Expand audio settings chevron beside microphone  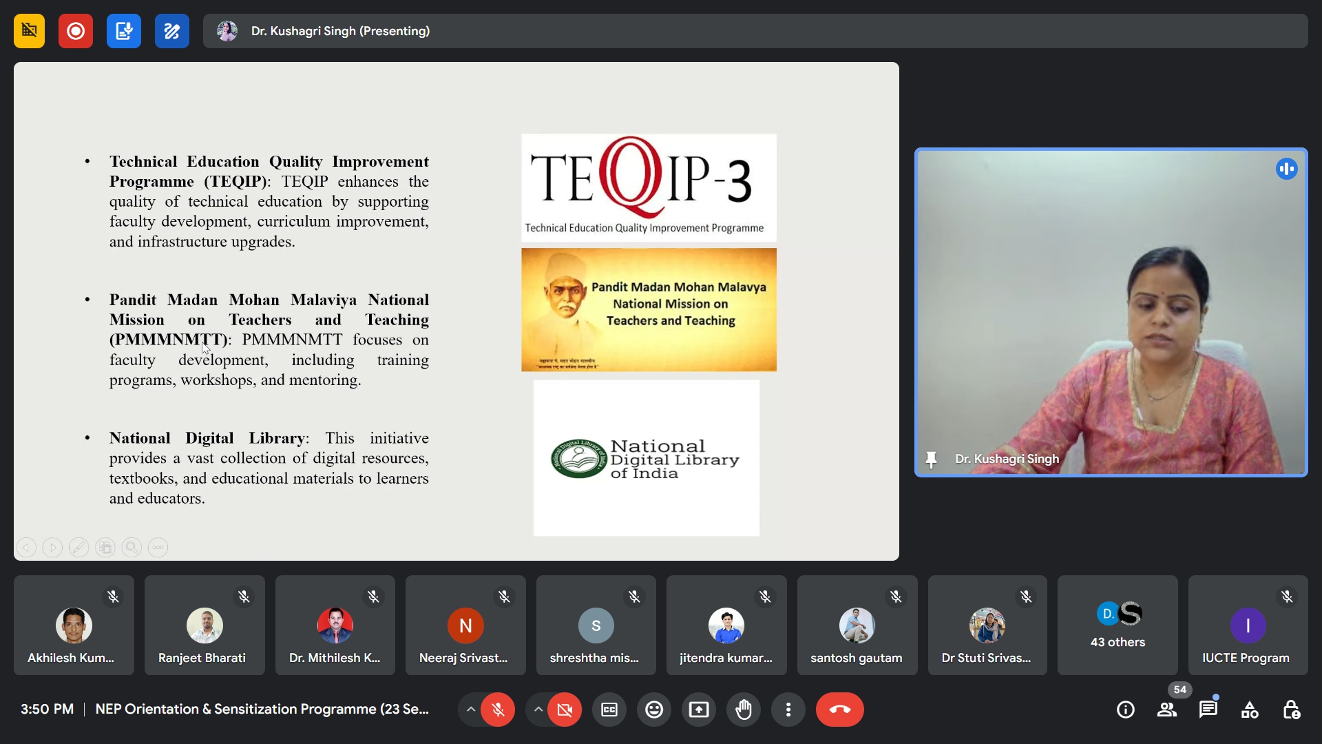[471, 710]
